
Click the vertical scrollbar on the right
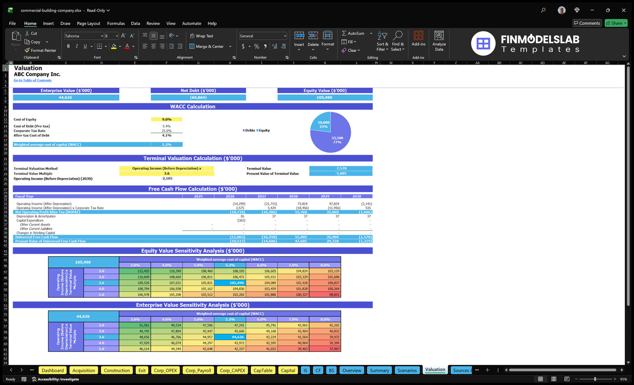click(629, 185)
